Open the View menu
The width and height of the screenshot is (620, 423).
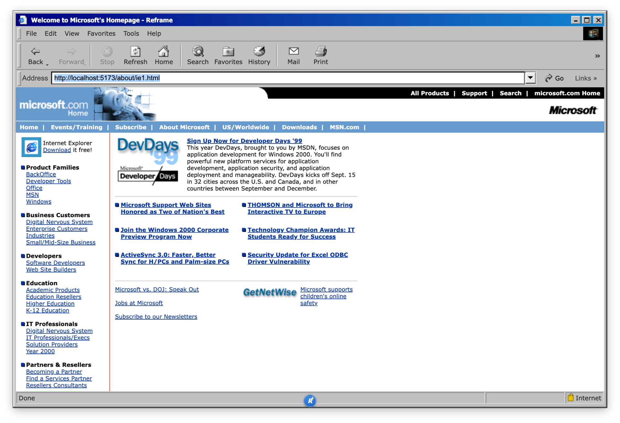tap(72, 34)
